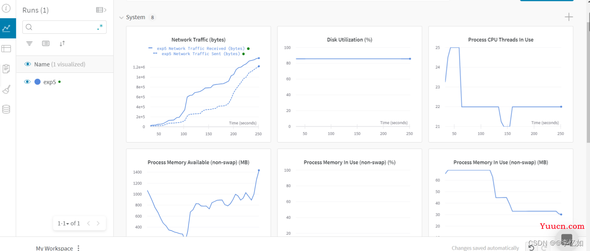Open the sweeps broom icon in sidebar
This screenshot has height=251, width=590.
6,89
